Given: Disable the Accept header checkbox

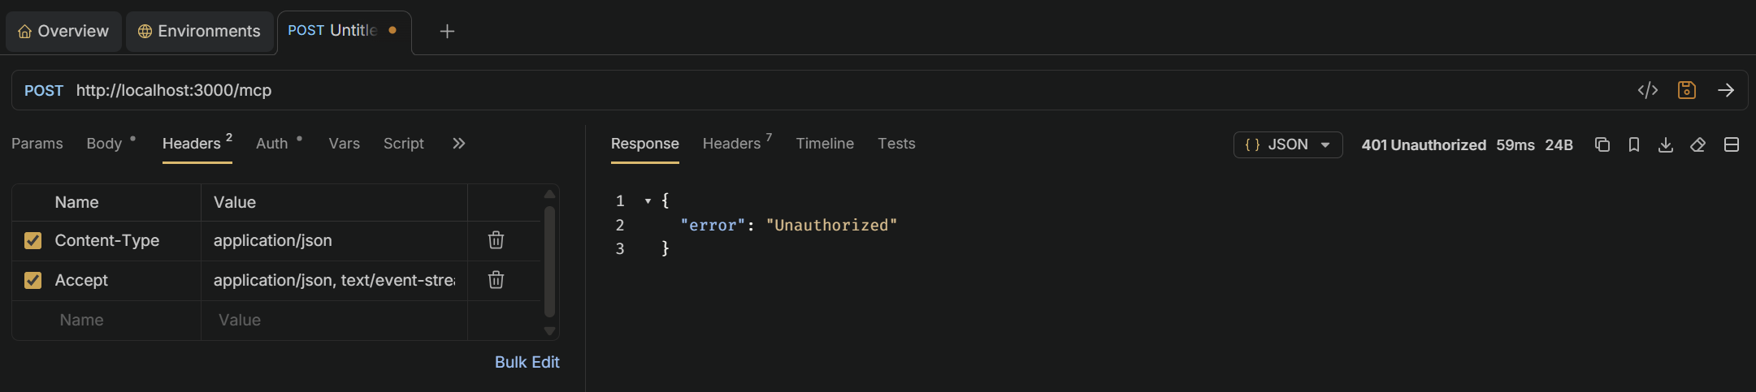Looking at the screenshot, I should click(x=33, y=280).
